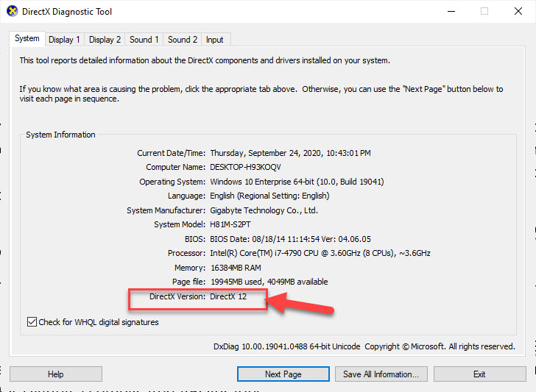The image size is (536, 392).
Task: Click the 'DxDiag 10.00.19041.0488 64-bit Unicode' text
Action: coord(287,346)
